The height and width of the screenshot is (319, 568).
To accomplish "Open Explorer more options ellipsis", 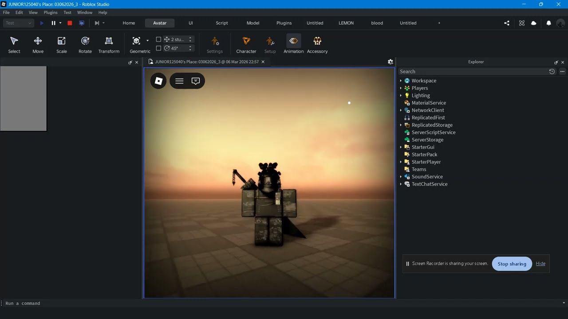I will click(x=562, y=71).
